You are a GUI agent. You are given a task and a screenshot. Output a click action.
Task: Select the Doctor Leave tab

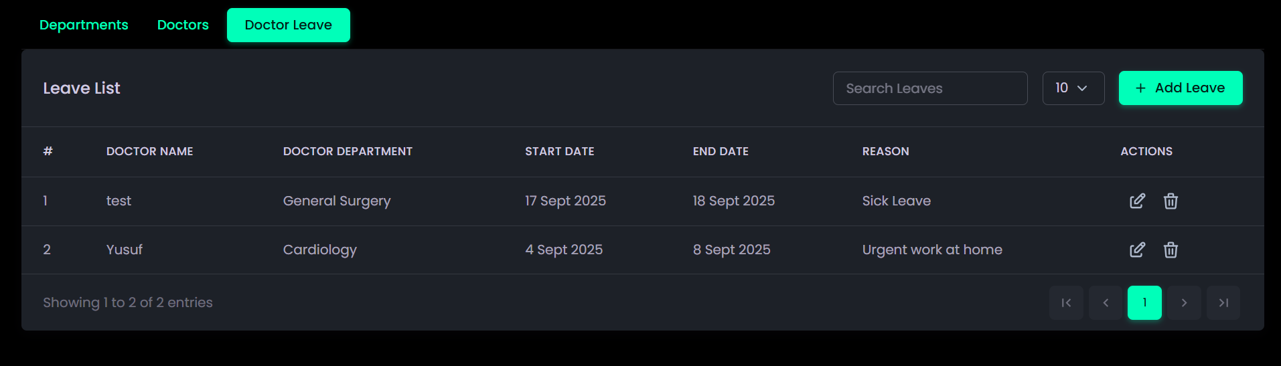[x=288, y=25]
